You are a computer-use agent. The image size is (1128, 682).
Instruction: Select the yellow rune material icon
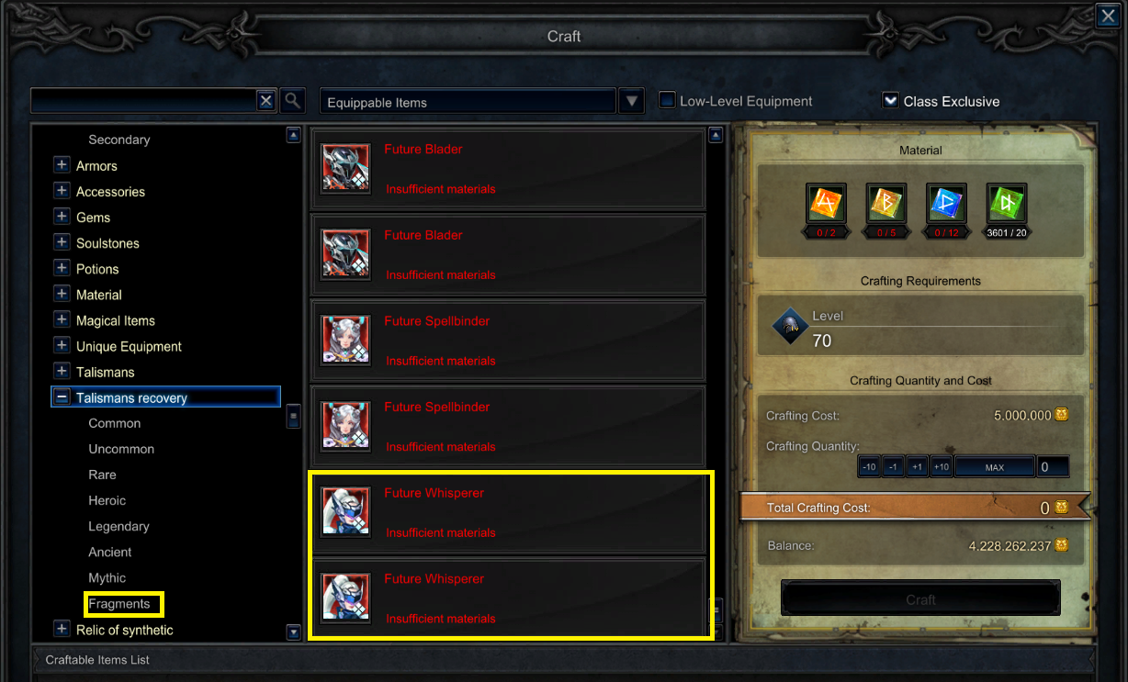886,204
